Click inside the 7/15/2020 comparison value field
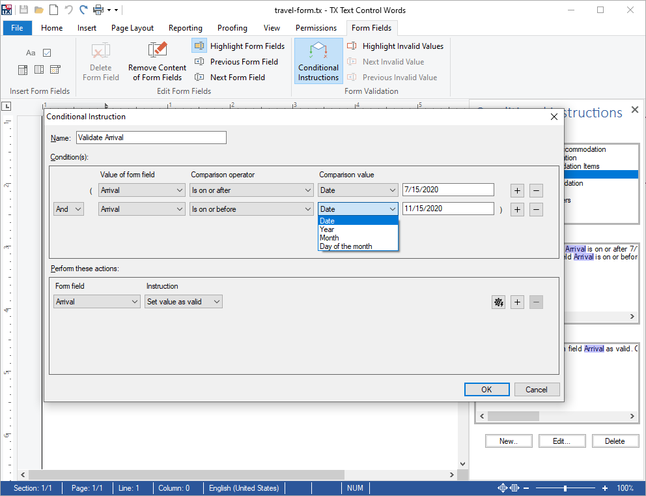 [x=447, y=190]
